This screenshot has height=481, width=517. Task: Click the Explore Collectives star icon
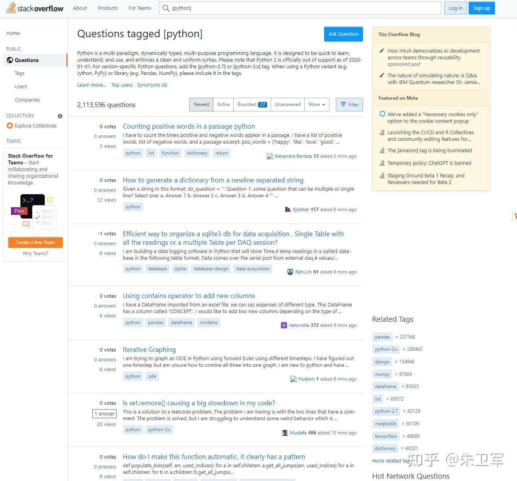(x=9, y=126)
